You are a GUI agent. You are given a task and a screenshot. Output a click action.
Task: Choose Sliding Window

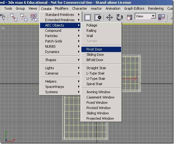(x=101, y=113)
